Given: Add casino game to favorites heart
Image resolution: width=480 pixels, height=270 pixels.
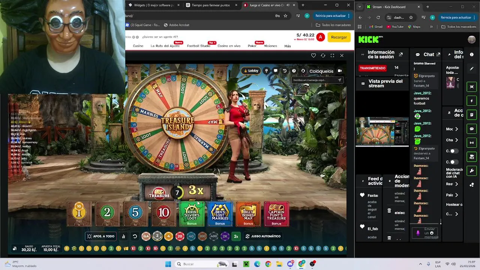Looking at the screenshot, I should (x=313, y=55).
